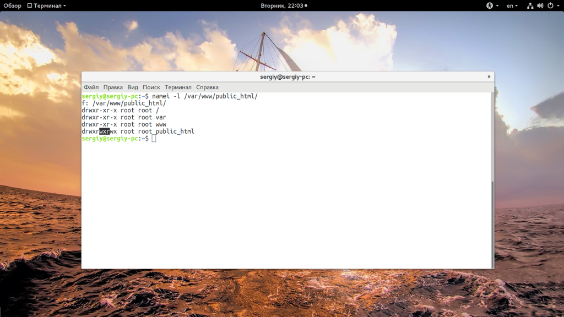Image resolution: width=564 pixels, height=317 pixels.
Task: Click the terminal cursor at the prompt
Action: [154, 139]
